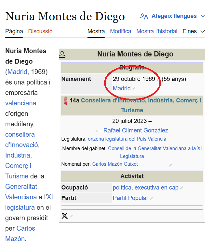Click the (55 anys) age text
The width and height of the screenshot is (213, 243).
(x=174, y=79)
